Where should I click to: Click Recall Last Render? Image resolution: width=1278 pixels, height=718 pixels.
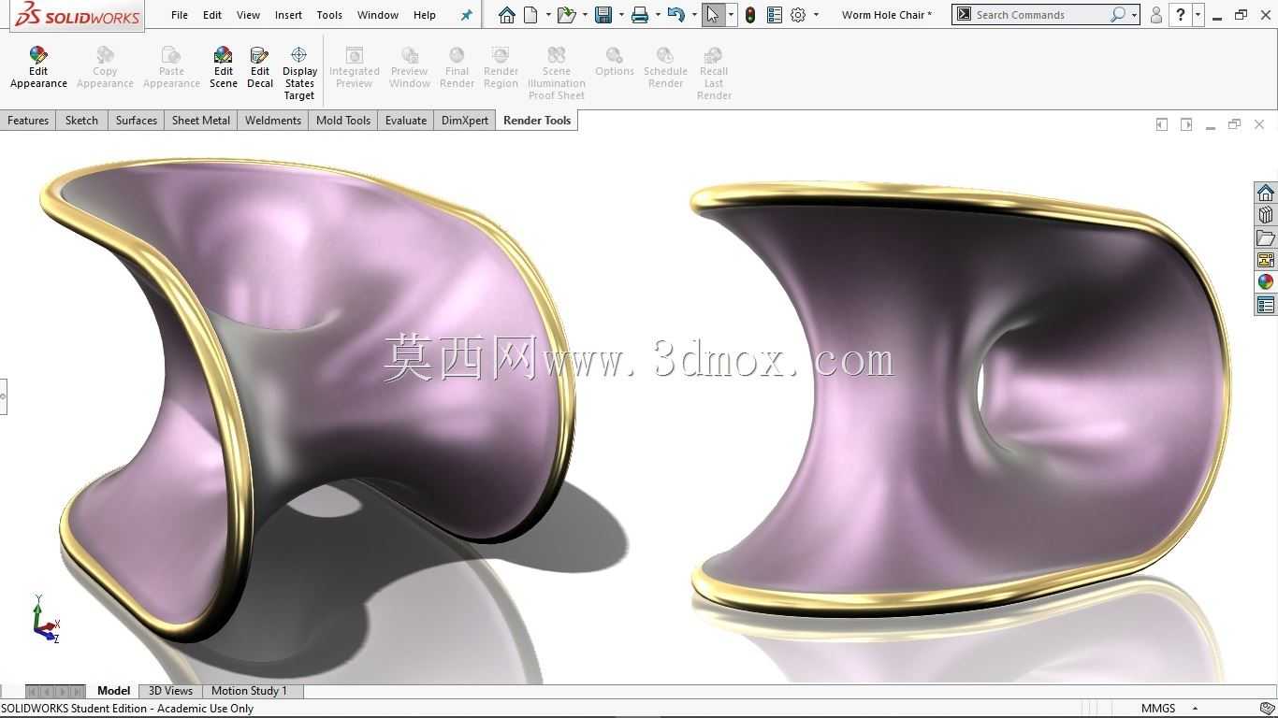tap(714, 74)
